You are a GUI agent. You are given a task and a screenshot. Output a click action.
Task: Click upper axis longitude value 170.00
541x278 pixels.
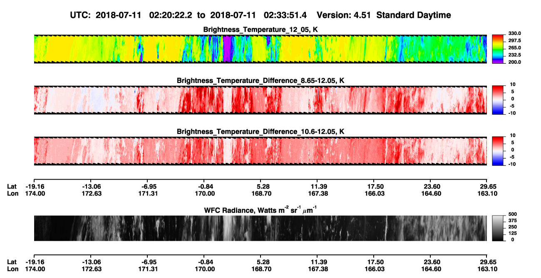[x=205, y=193]
